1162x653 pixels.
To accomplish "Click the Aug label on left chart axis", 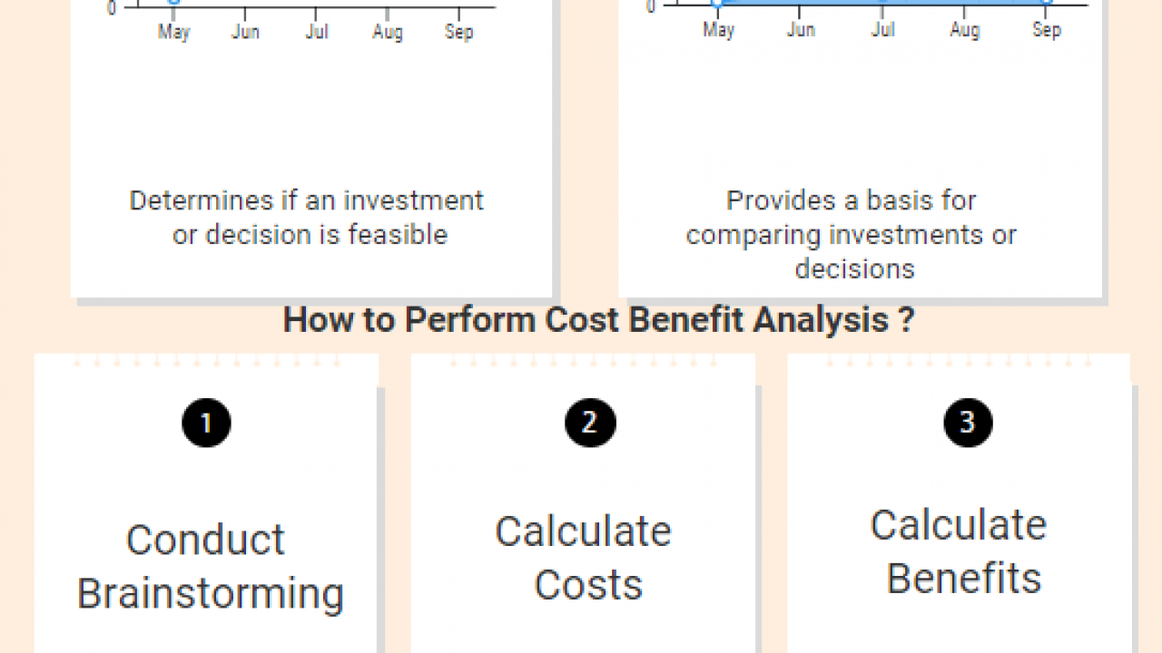I will coord(388,33).
